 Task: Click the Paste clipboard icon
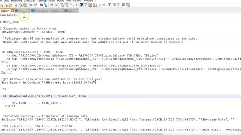pyautogui.click(x=25, y=5)
